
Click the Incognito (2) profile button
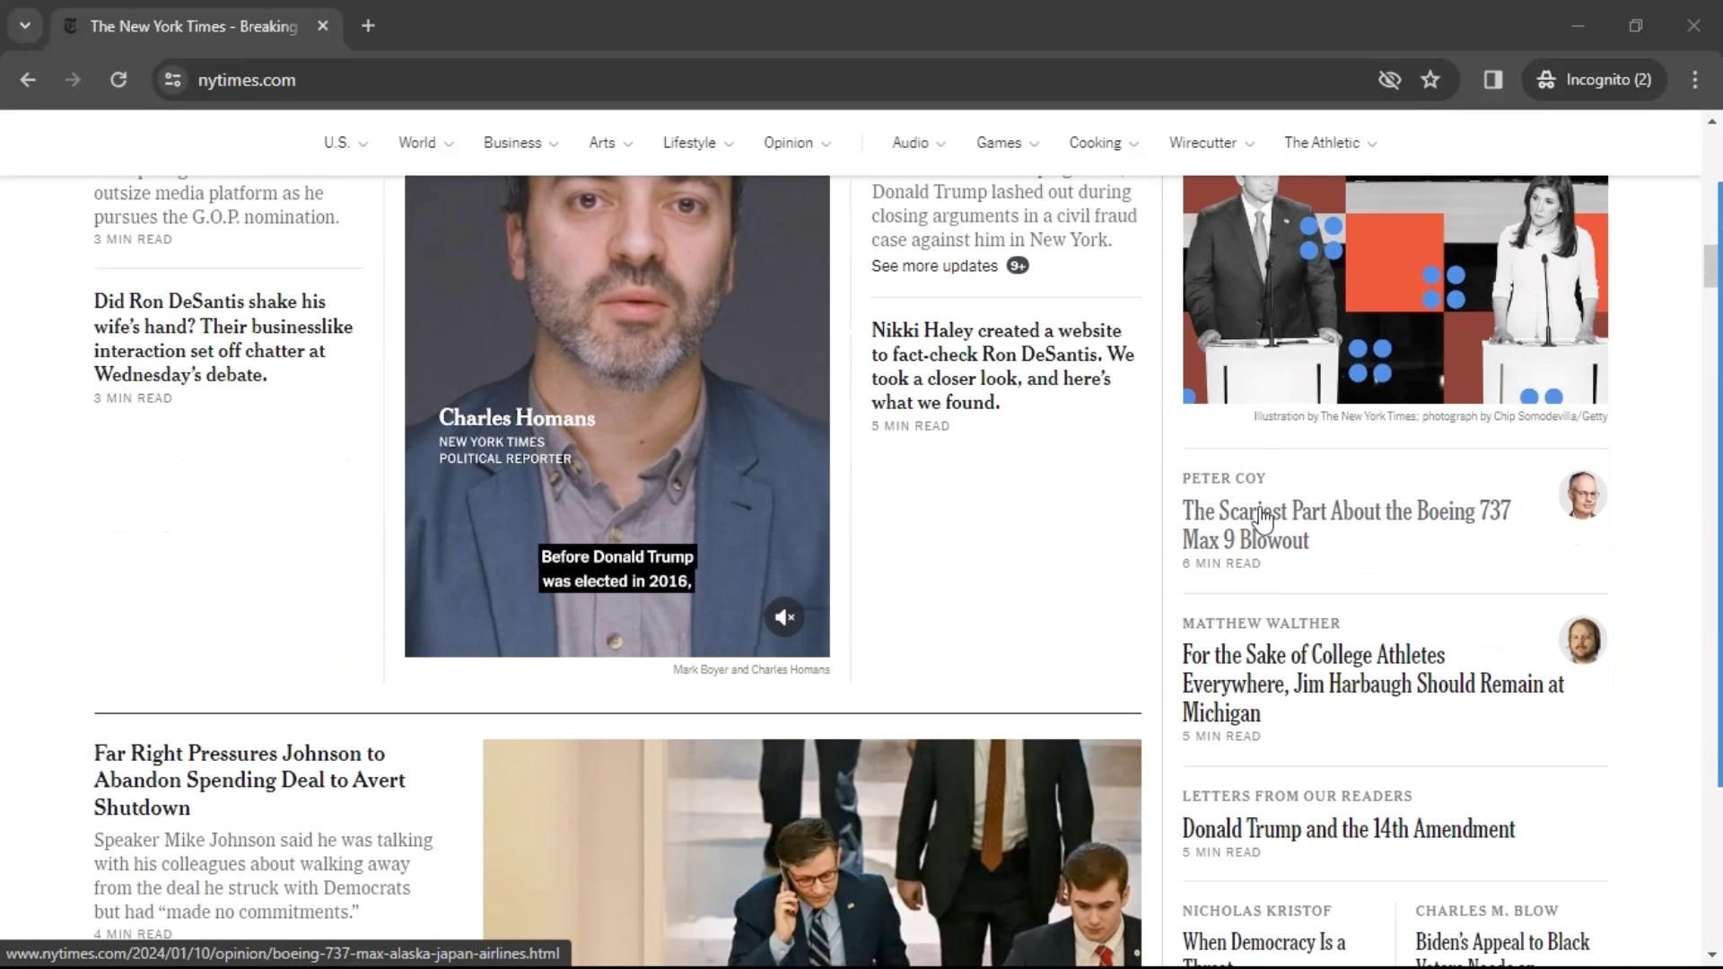tap(1595, 80)
